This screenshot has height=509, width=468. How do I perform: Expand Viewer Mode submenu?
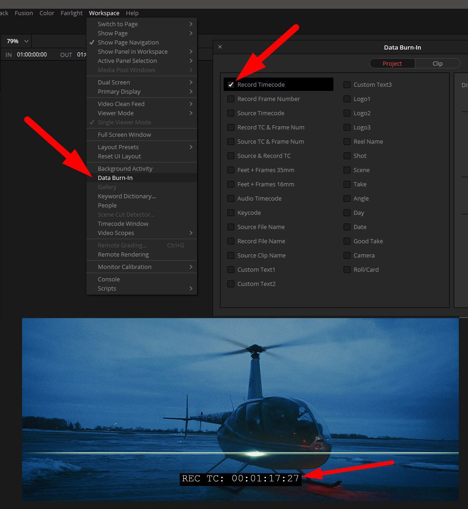(x=141, y=113)
